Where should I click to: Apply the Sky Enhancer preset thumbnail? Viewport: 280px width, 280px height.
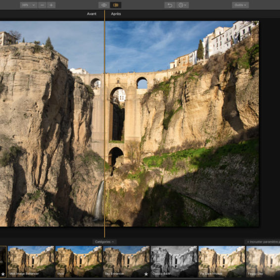coord(126,261)
